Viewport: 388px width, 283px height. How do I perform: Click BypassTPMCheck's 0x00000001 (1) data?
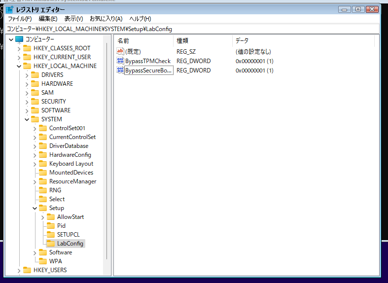tap(254, 61)
